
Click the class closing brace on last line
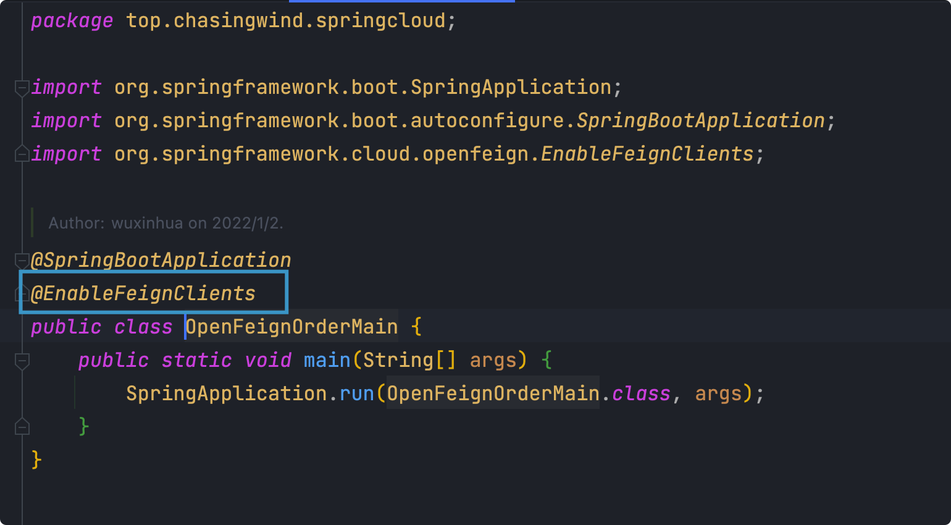[36, 460]
